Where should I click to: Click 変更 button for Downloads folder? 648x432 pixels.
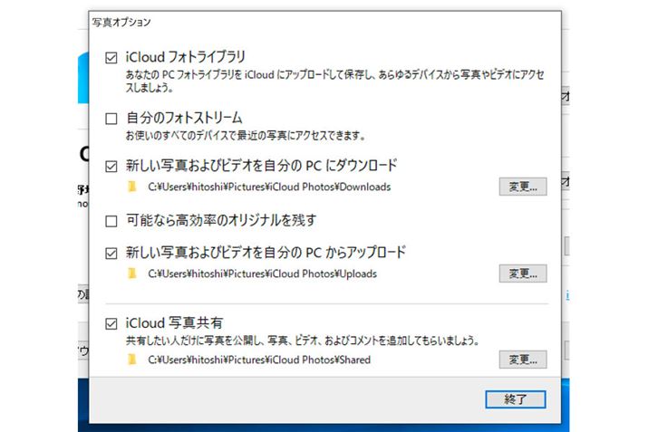pyautogui.click(x=523, y=187)
